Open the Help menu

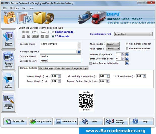(31, 8)
